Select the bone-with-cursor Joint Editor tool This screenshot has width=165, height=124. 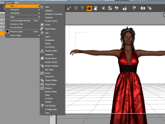[x=76, y=8]
